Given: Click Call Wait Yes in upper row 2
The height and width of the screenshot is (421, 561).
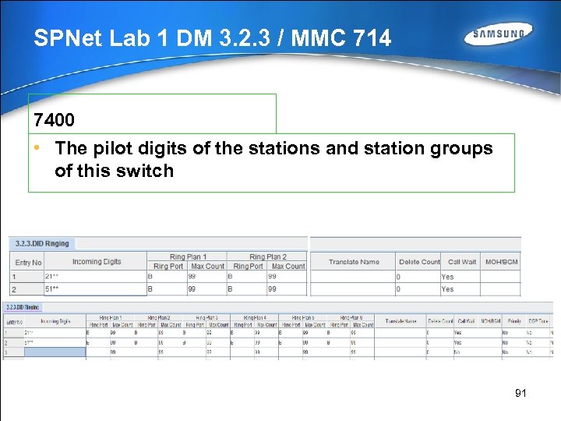Looking at the screenshot, I should (x=460, y=289).
